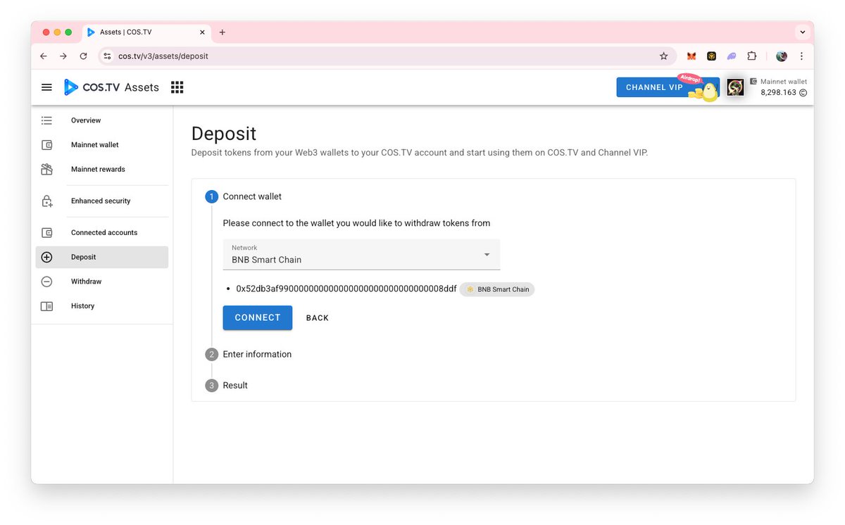
Task: Go forward in browser history
Action: coord(63,56)
